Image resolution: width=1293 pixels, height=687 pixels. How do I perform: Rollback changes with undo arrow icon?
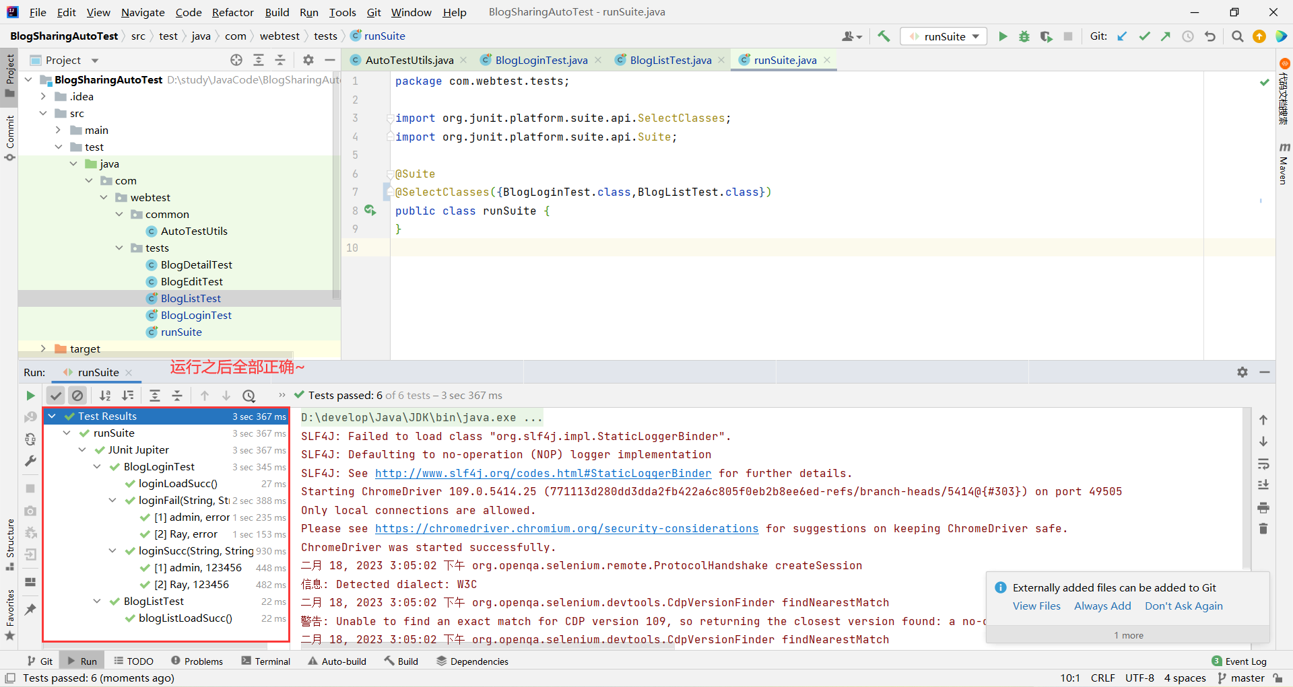pyautogui.click(x=1210, y=36)
